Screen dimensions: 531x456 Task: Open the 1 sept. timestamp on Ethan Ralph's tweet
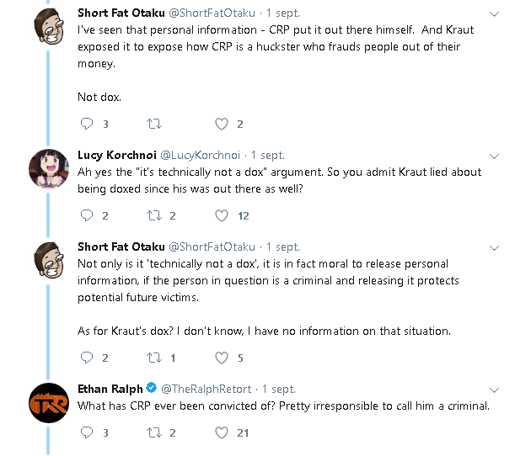click(x=279, y=389)
